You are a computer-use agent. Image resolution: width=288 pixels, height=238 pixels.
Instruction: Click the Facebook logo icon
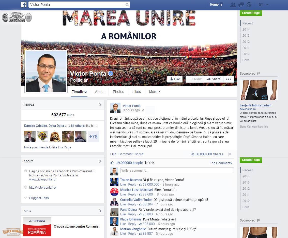click(x=24, y=5)
